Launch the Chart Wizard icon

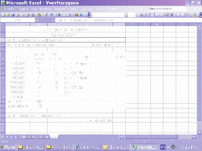pos(76,15)
